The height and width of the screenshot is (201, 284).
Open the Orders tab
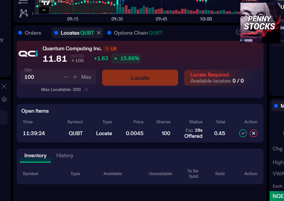click(30, 33)
